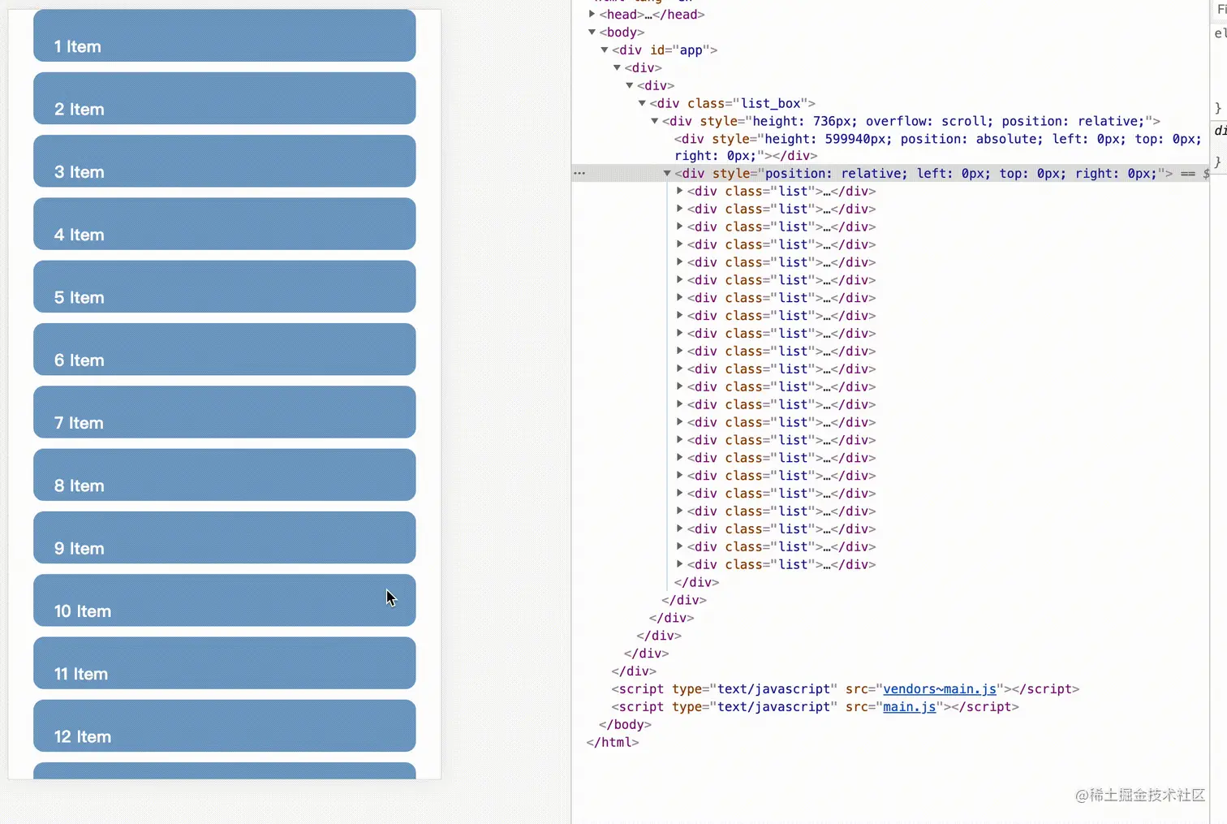1227x824 pixels.
Task: Click the "10 Item" list card
Action: click(x=225, y=600)
